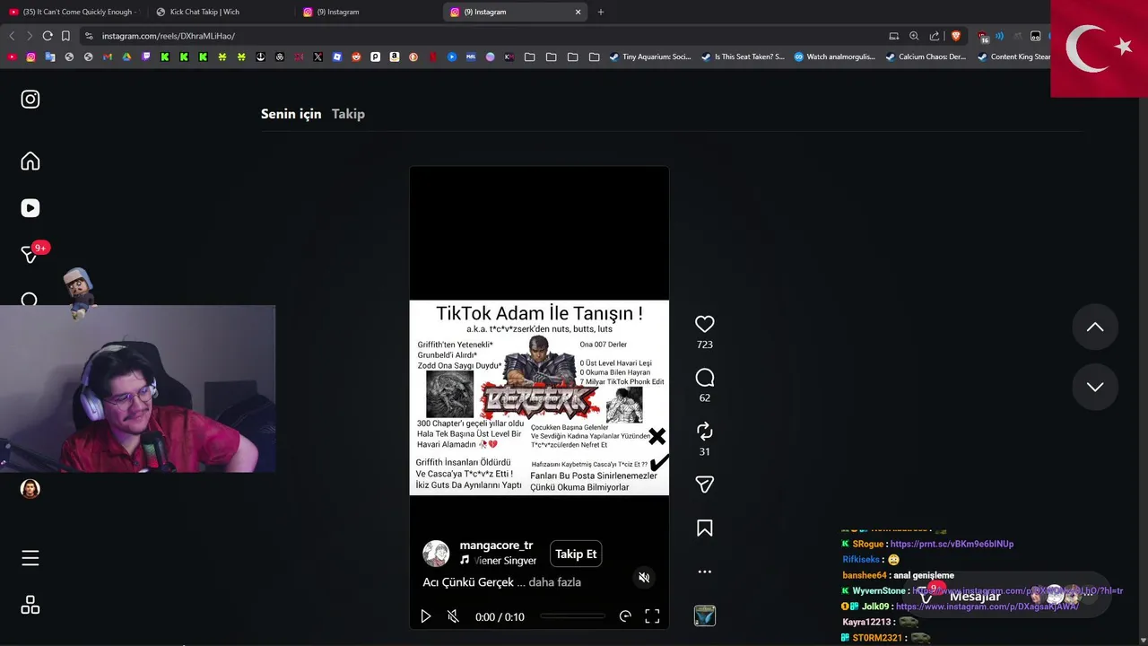Go to previous reel with up chevron

pos(1095,327)
